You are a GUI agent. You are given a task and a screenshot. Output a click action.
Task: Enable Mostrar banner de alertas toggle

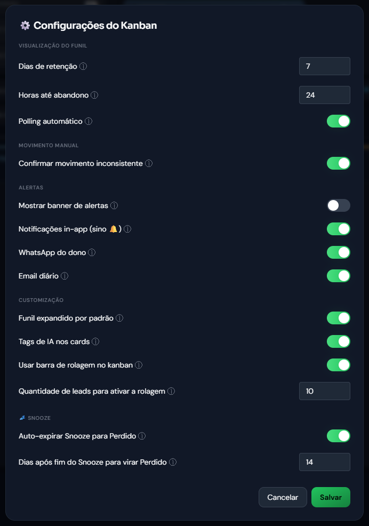(339, 205)
